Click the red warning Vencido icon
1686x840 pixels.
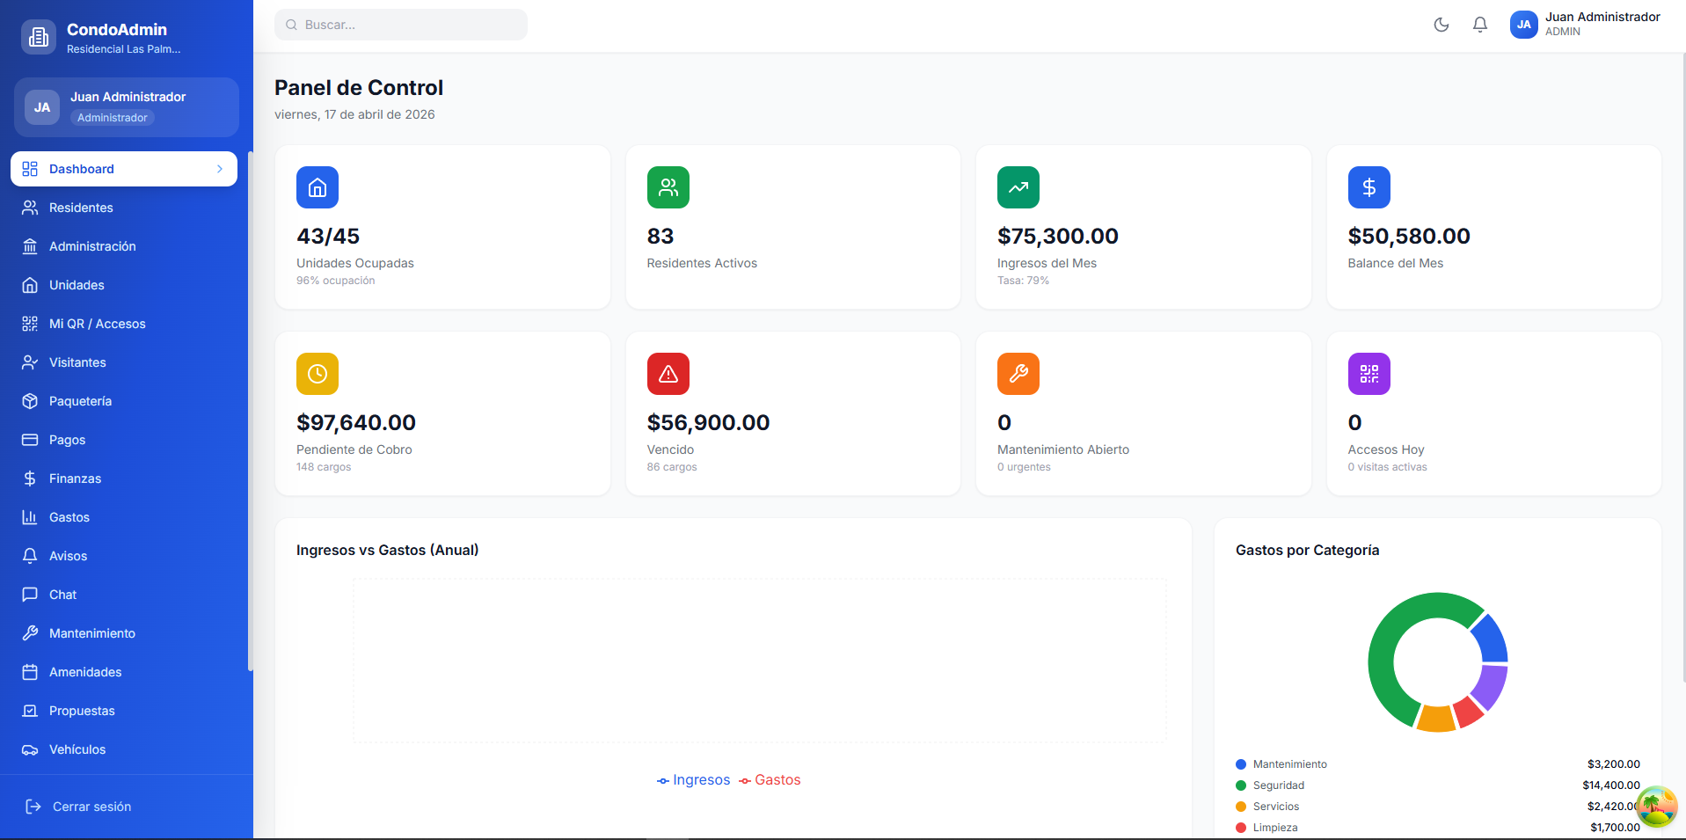pyautogui.click(x=668, y=374)
